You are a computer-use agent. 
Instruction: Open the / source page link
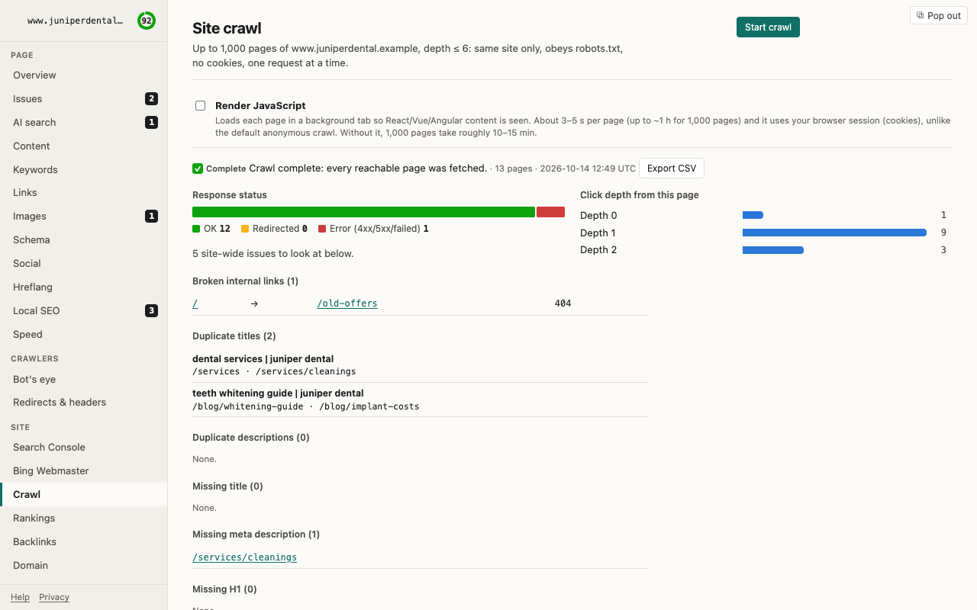click(195, 303)
